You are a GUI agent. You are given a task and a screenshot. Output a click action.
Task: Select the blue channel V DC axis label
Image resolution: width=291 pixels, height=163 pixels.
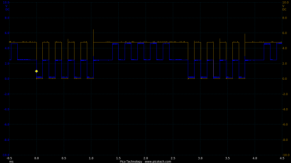pos(7,8)
